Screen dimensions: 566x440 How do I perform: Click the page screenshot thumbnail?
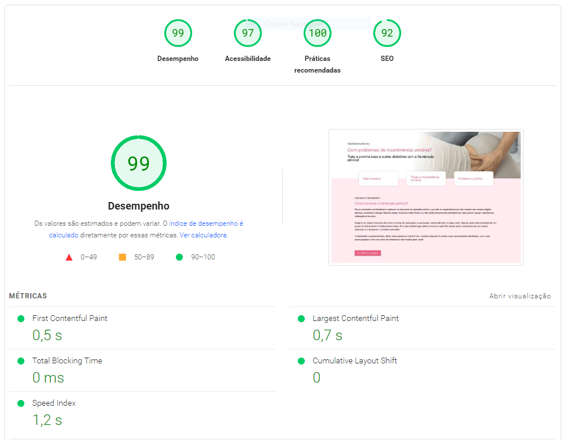(426, 197)
